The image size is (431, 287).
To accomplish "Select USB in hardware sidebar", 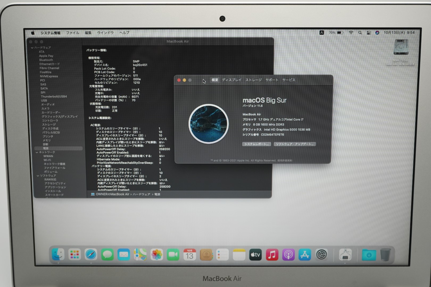I will (x=44, y=101).
